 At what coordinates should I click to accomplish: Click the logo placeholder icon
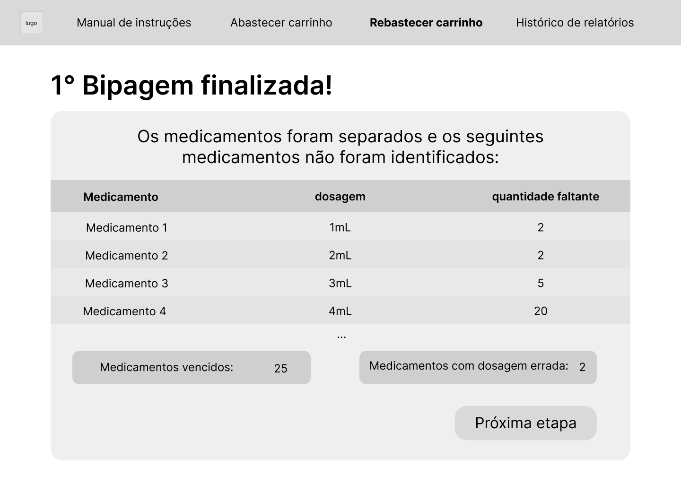tap(31, 23)
